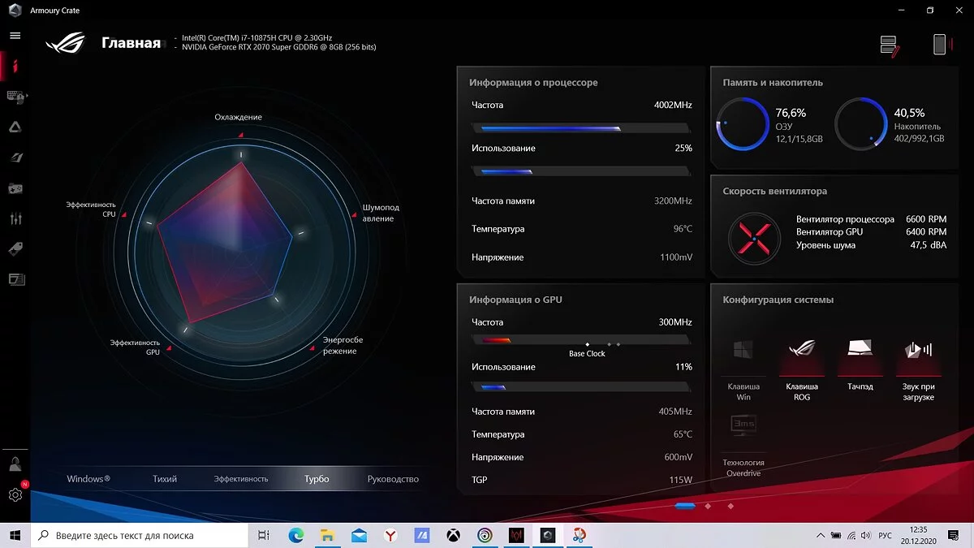Screen dimensions: 974x548
Task: Click the second page indicator dot
Action: [708, 506]
